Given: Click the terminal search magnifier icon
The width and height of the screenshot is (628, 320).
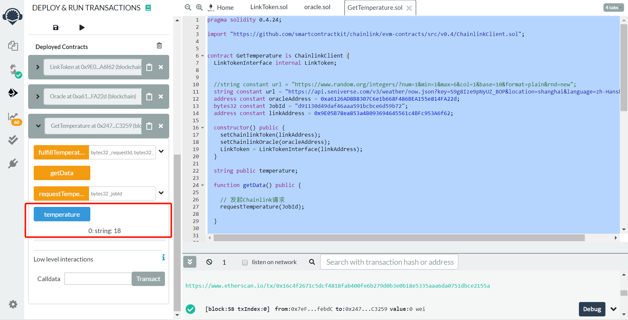Looking at the screenshot, I should (312, 262).
